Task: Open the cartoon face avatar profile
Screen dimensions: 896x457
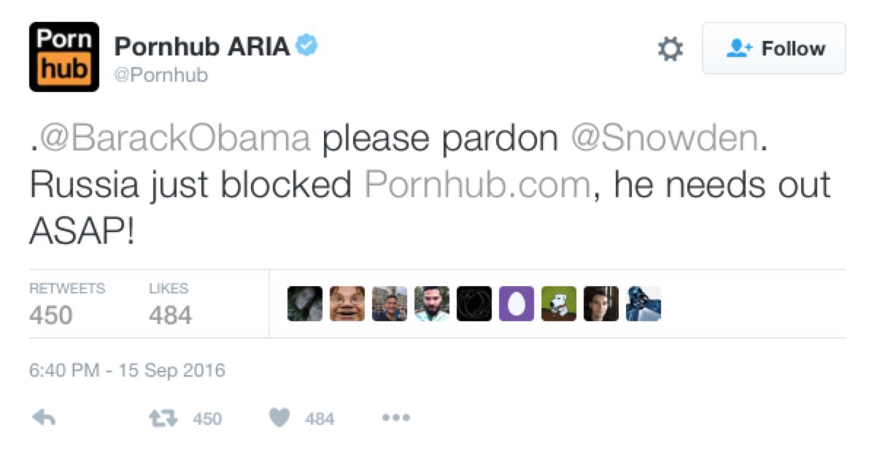Action: click(347, 303)
